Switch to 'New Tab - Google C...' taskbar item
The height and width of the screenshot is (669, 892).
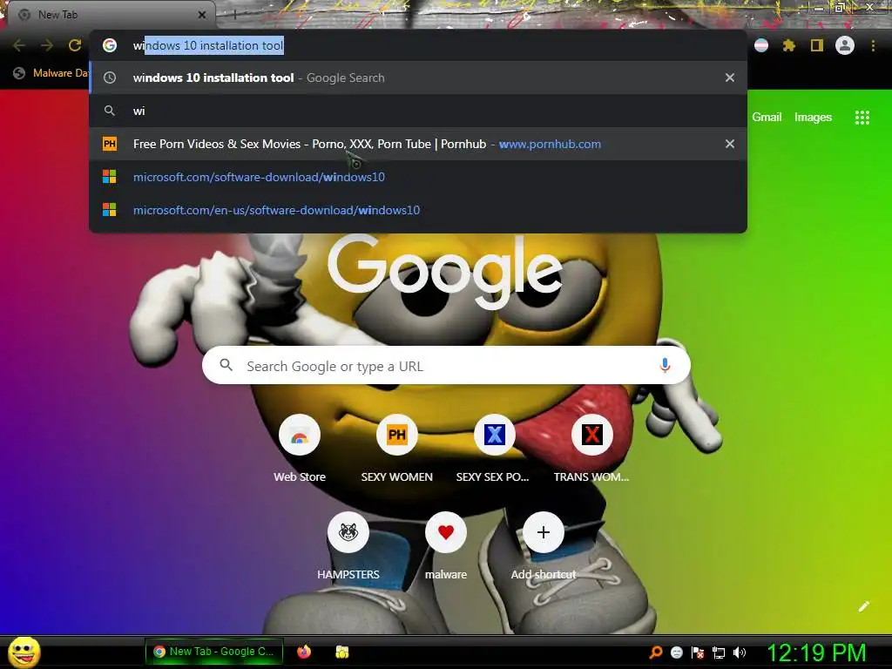[x=214, y=652]
